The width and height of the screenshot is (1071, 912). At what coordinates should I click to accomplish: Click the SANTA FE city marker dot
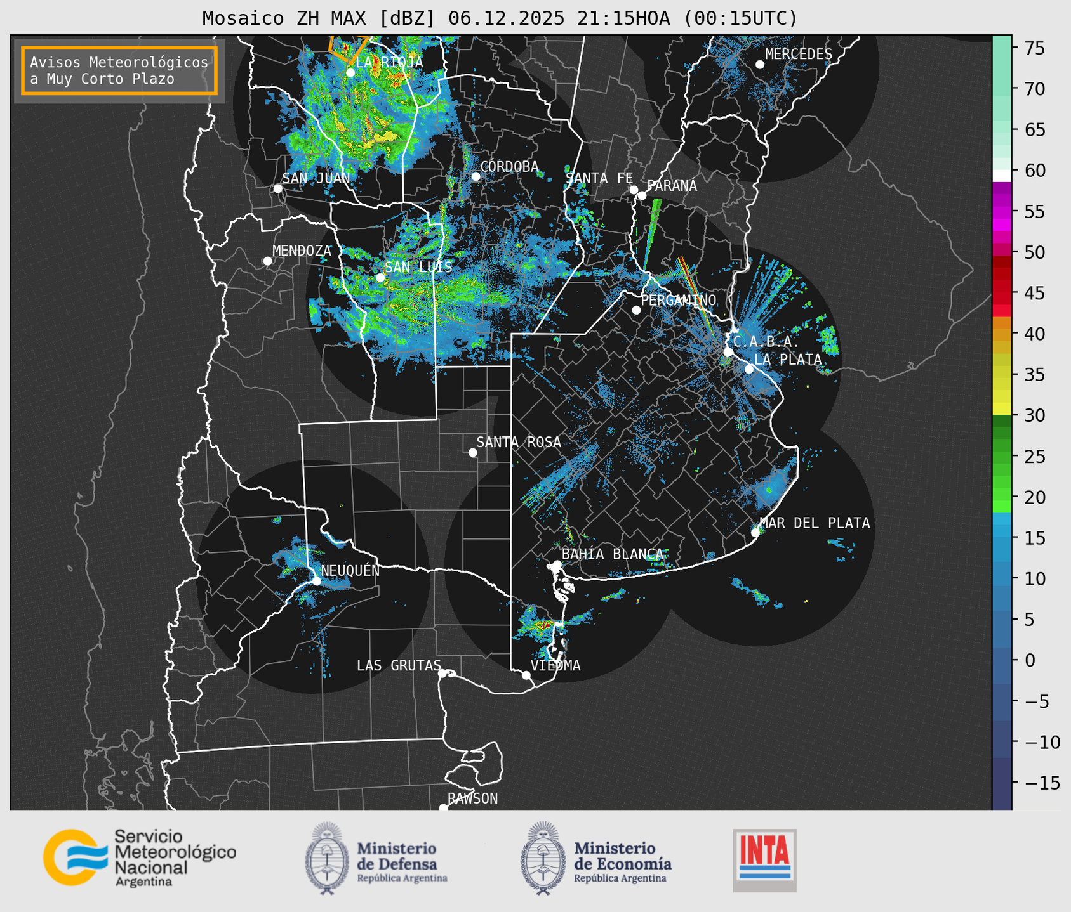(x=634, y=190)
